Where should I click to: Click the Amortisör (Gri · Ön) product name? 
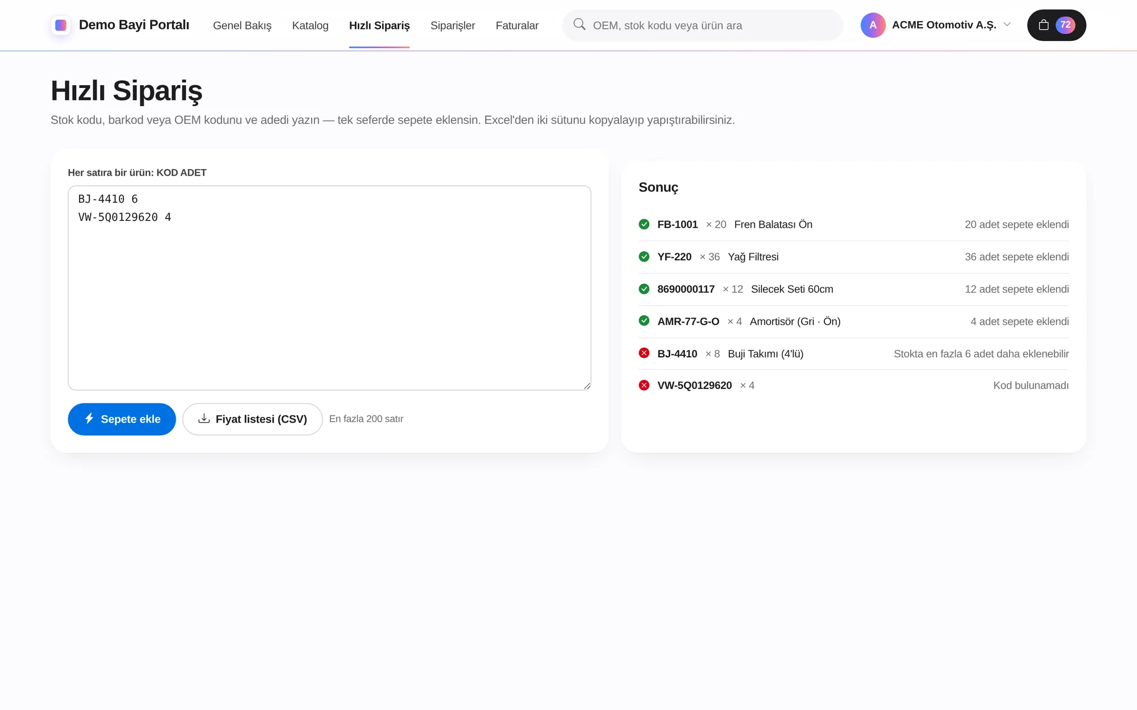click(795, 321)
